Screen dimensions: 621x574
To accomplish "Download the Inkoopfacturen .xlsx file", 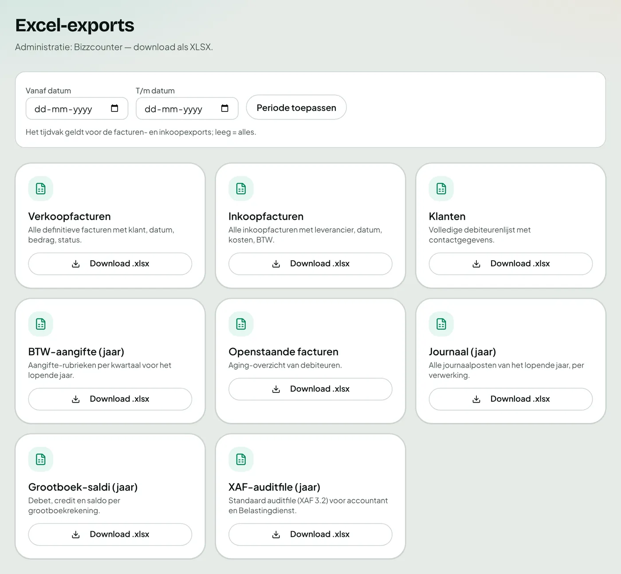I will (310, 264).
